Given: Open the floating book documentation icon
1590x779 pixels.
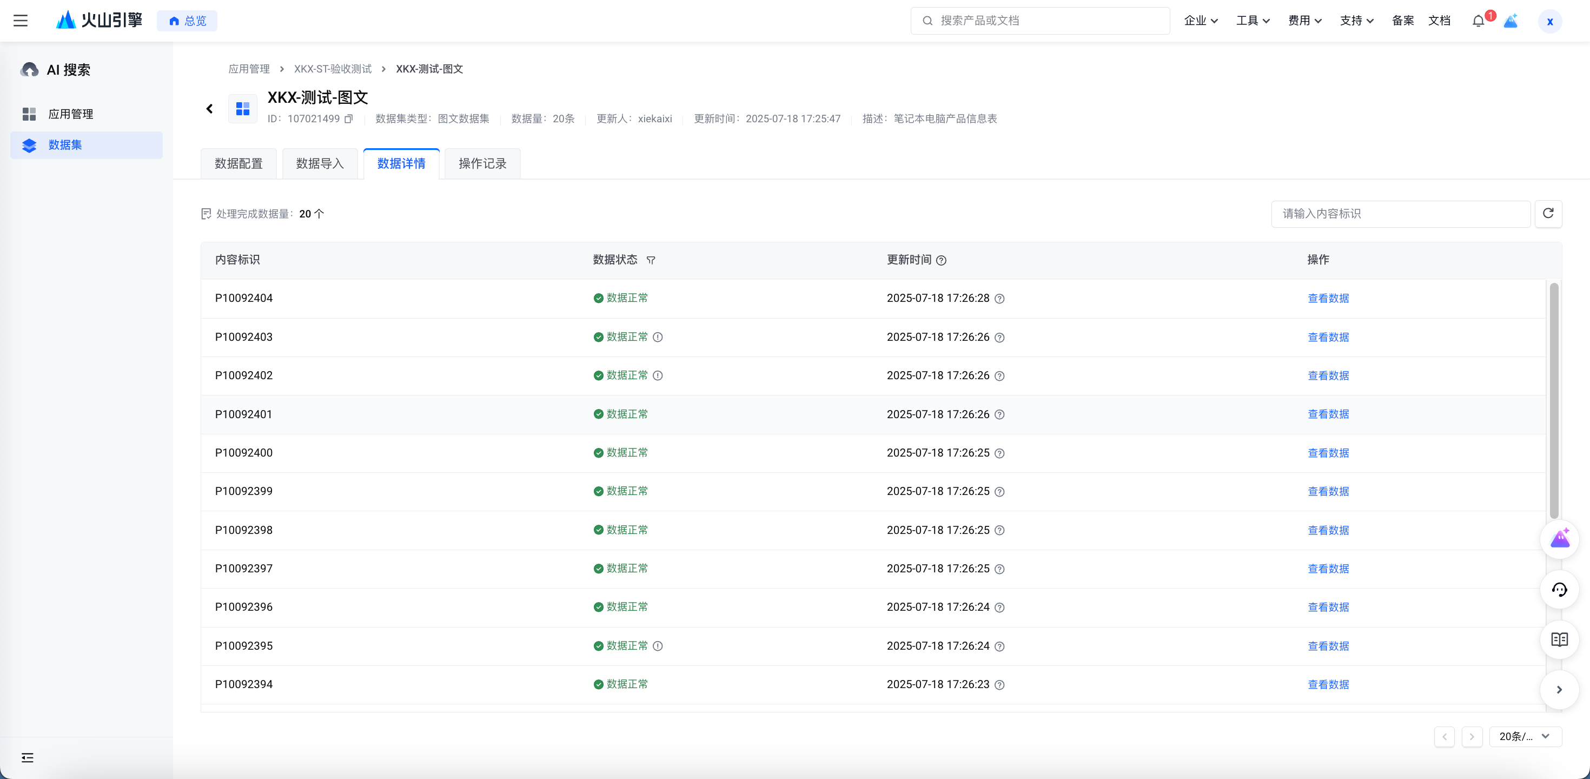Looking at the screenshot, I should click(x=1559, y=639).
